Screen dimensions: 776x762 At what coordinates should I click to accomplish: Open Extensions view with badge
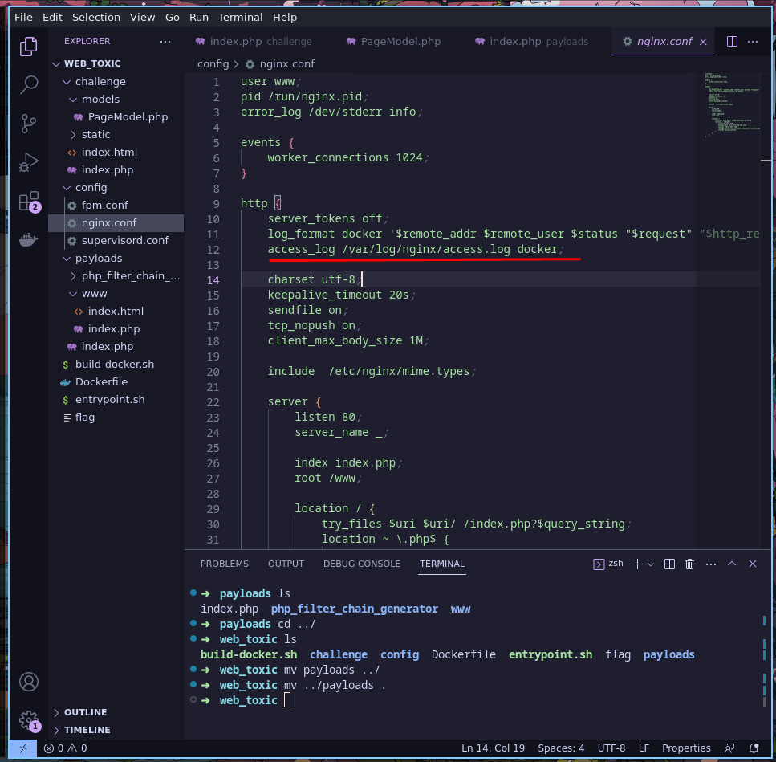coord(29,201)
